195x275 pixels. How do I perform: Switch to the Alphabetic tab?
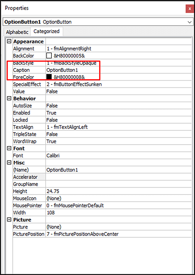[x=17, y=32]
